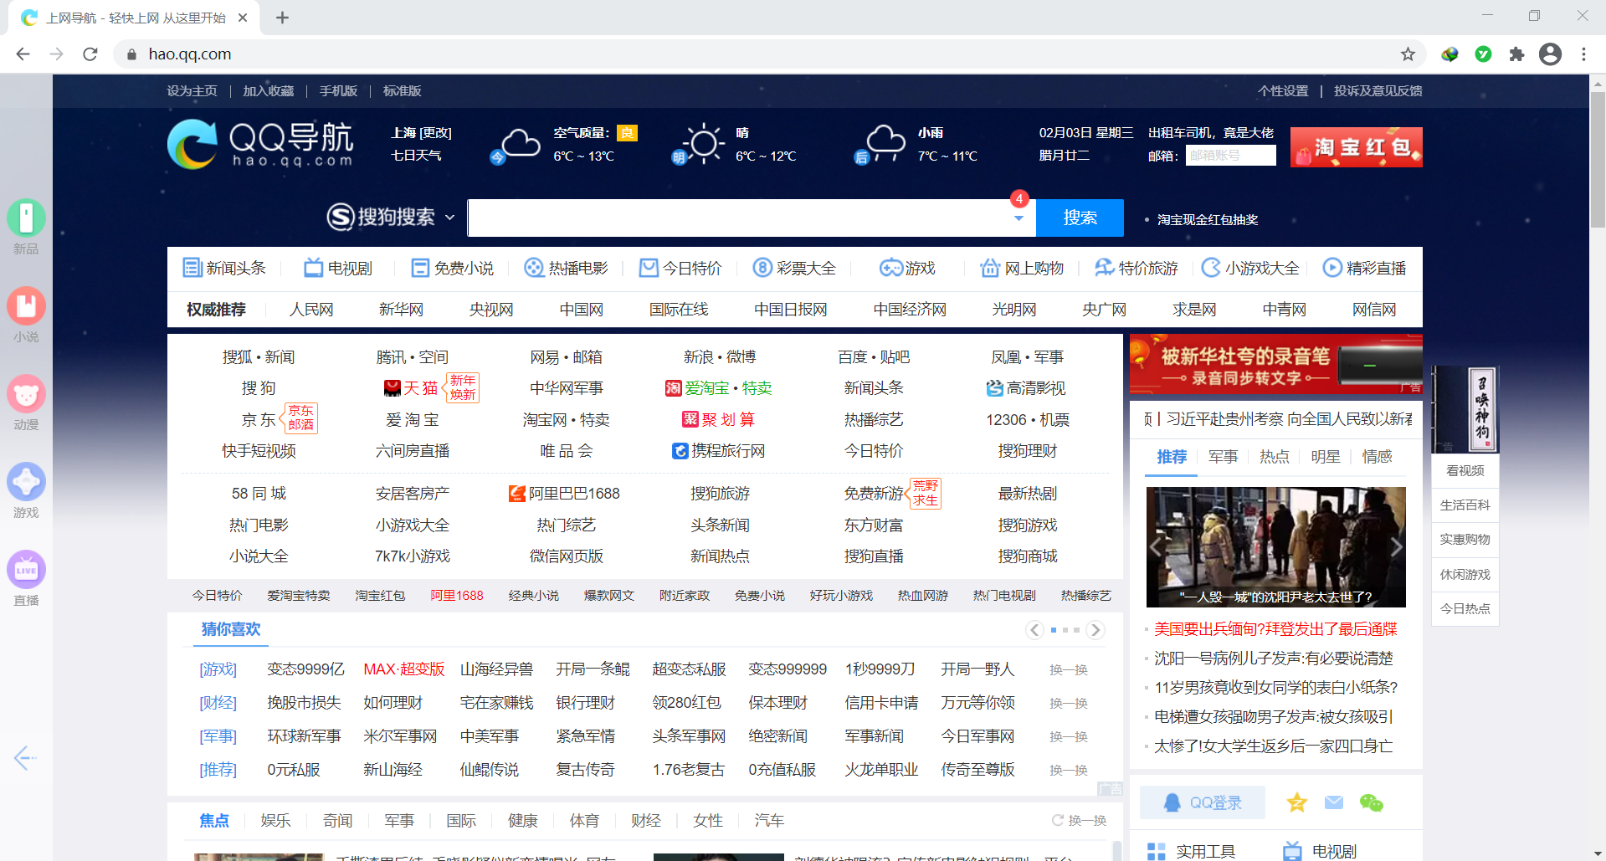Reload the page
The width and height of the screenshot is (1606, 861).
90,54
